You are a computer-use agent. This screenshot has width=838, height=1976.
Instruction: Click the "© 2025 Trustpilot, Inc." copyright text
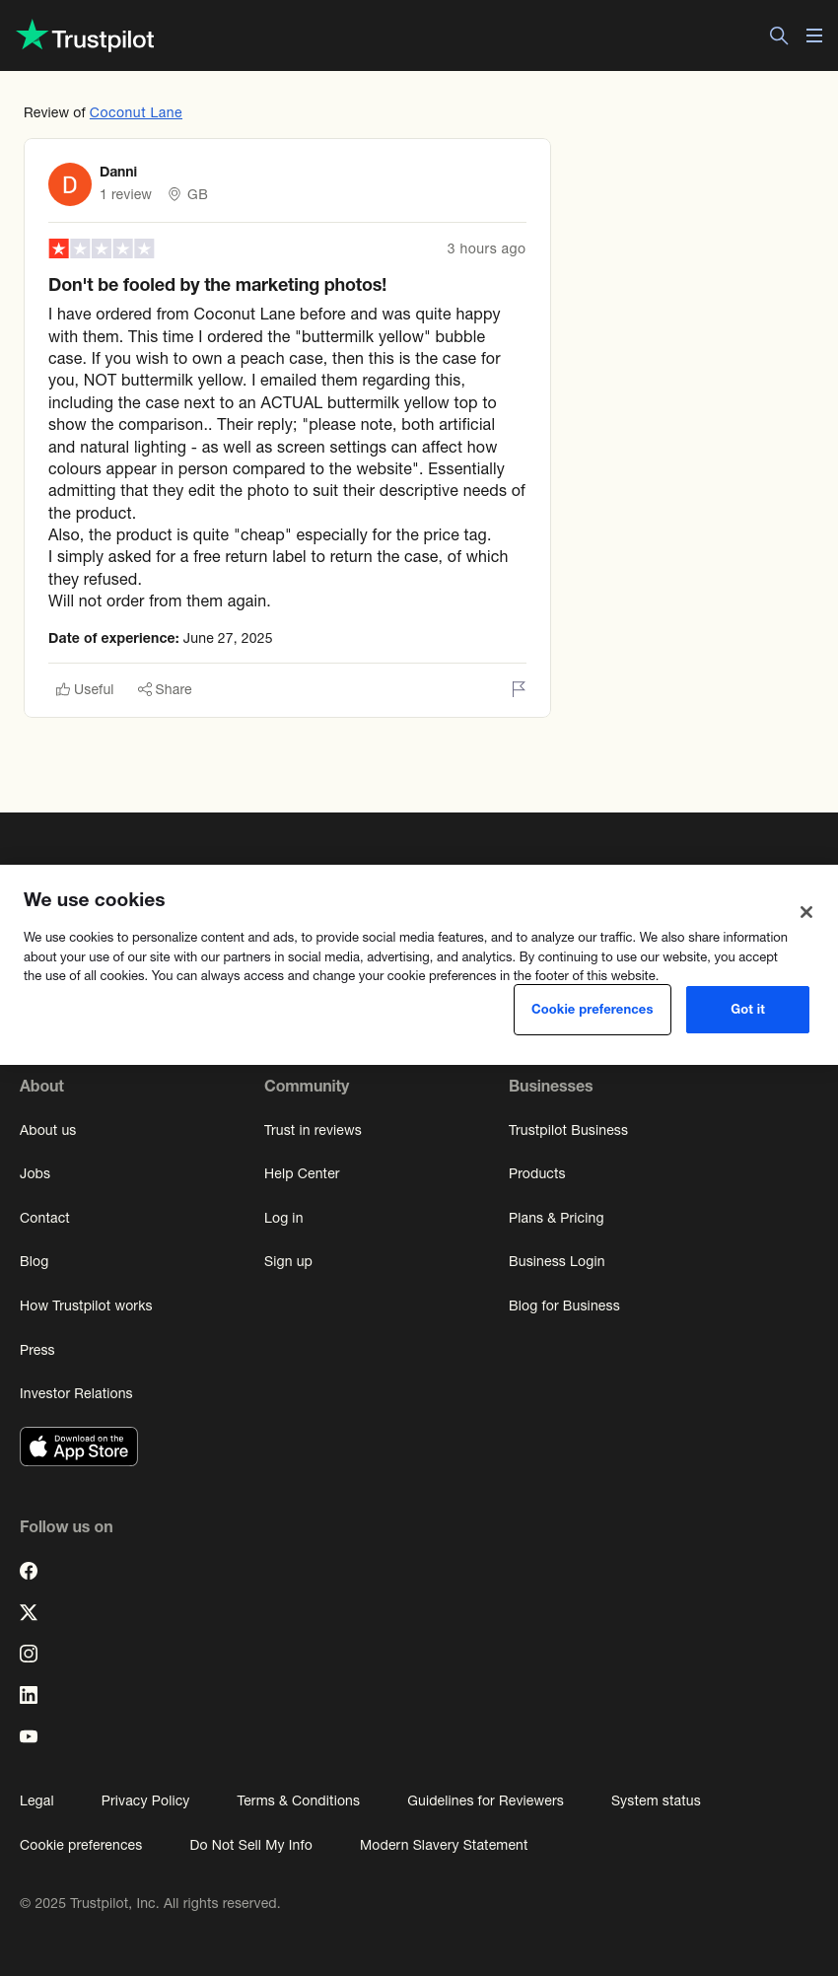tap(150, 1903)
